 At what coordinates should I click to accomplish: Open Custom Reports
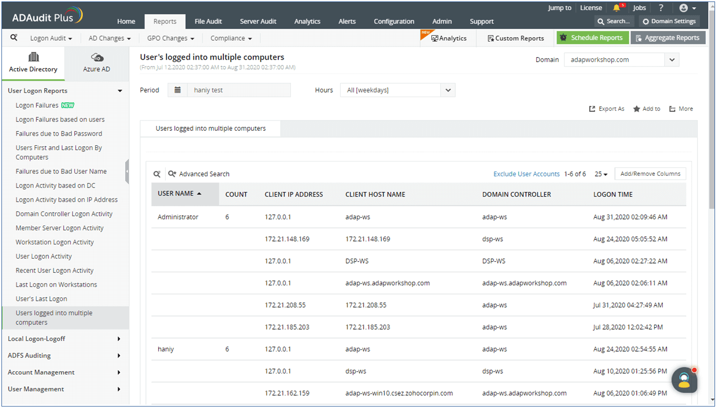(515, 38)
